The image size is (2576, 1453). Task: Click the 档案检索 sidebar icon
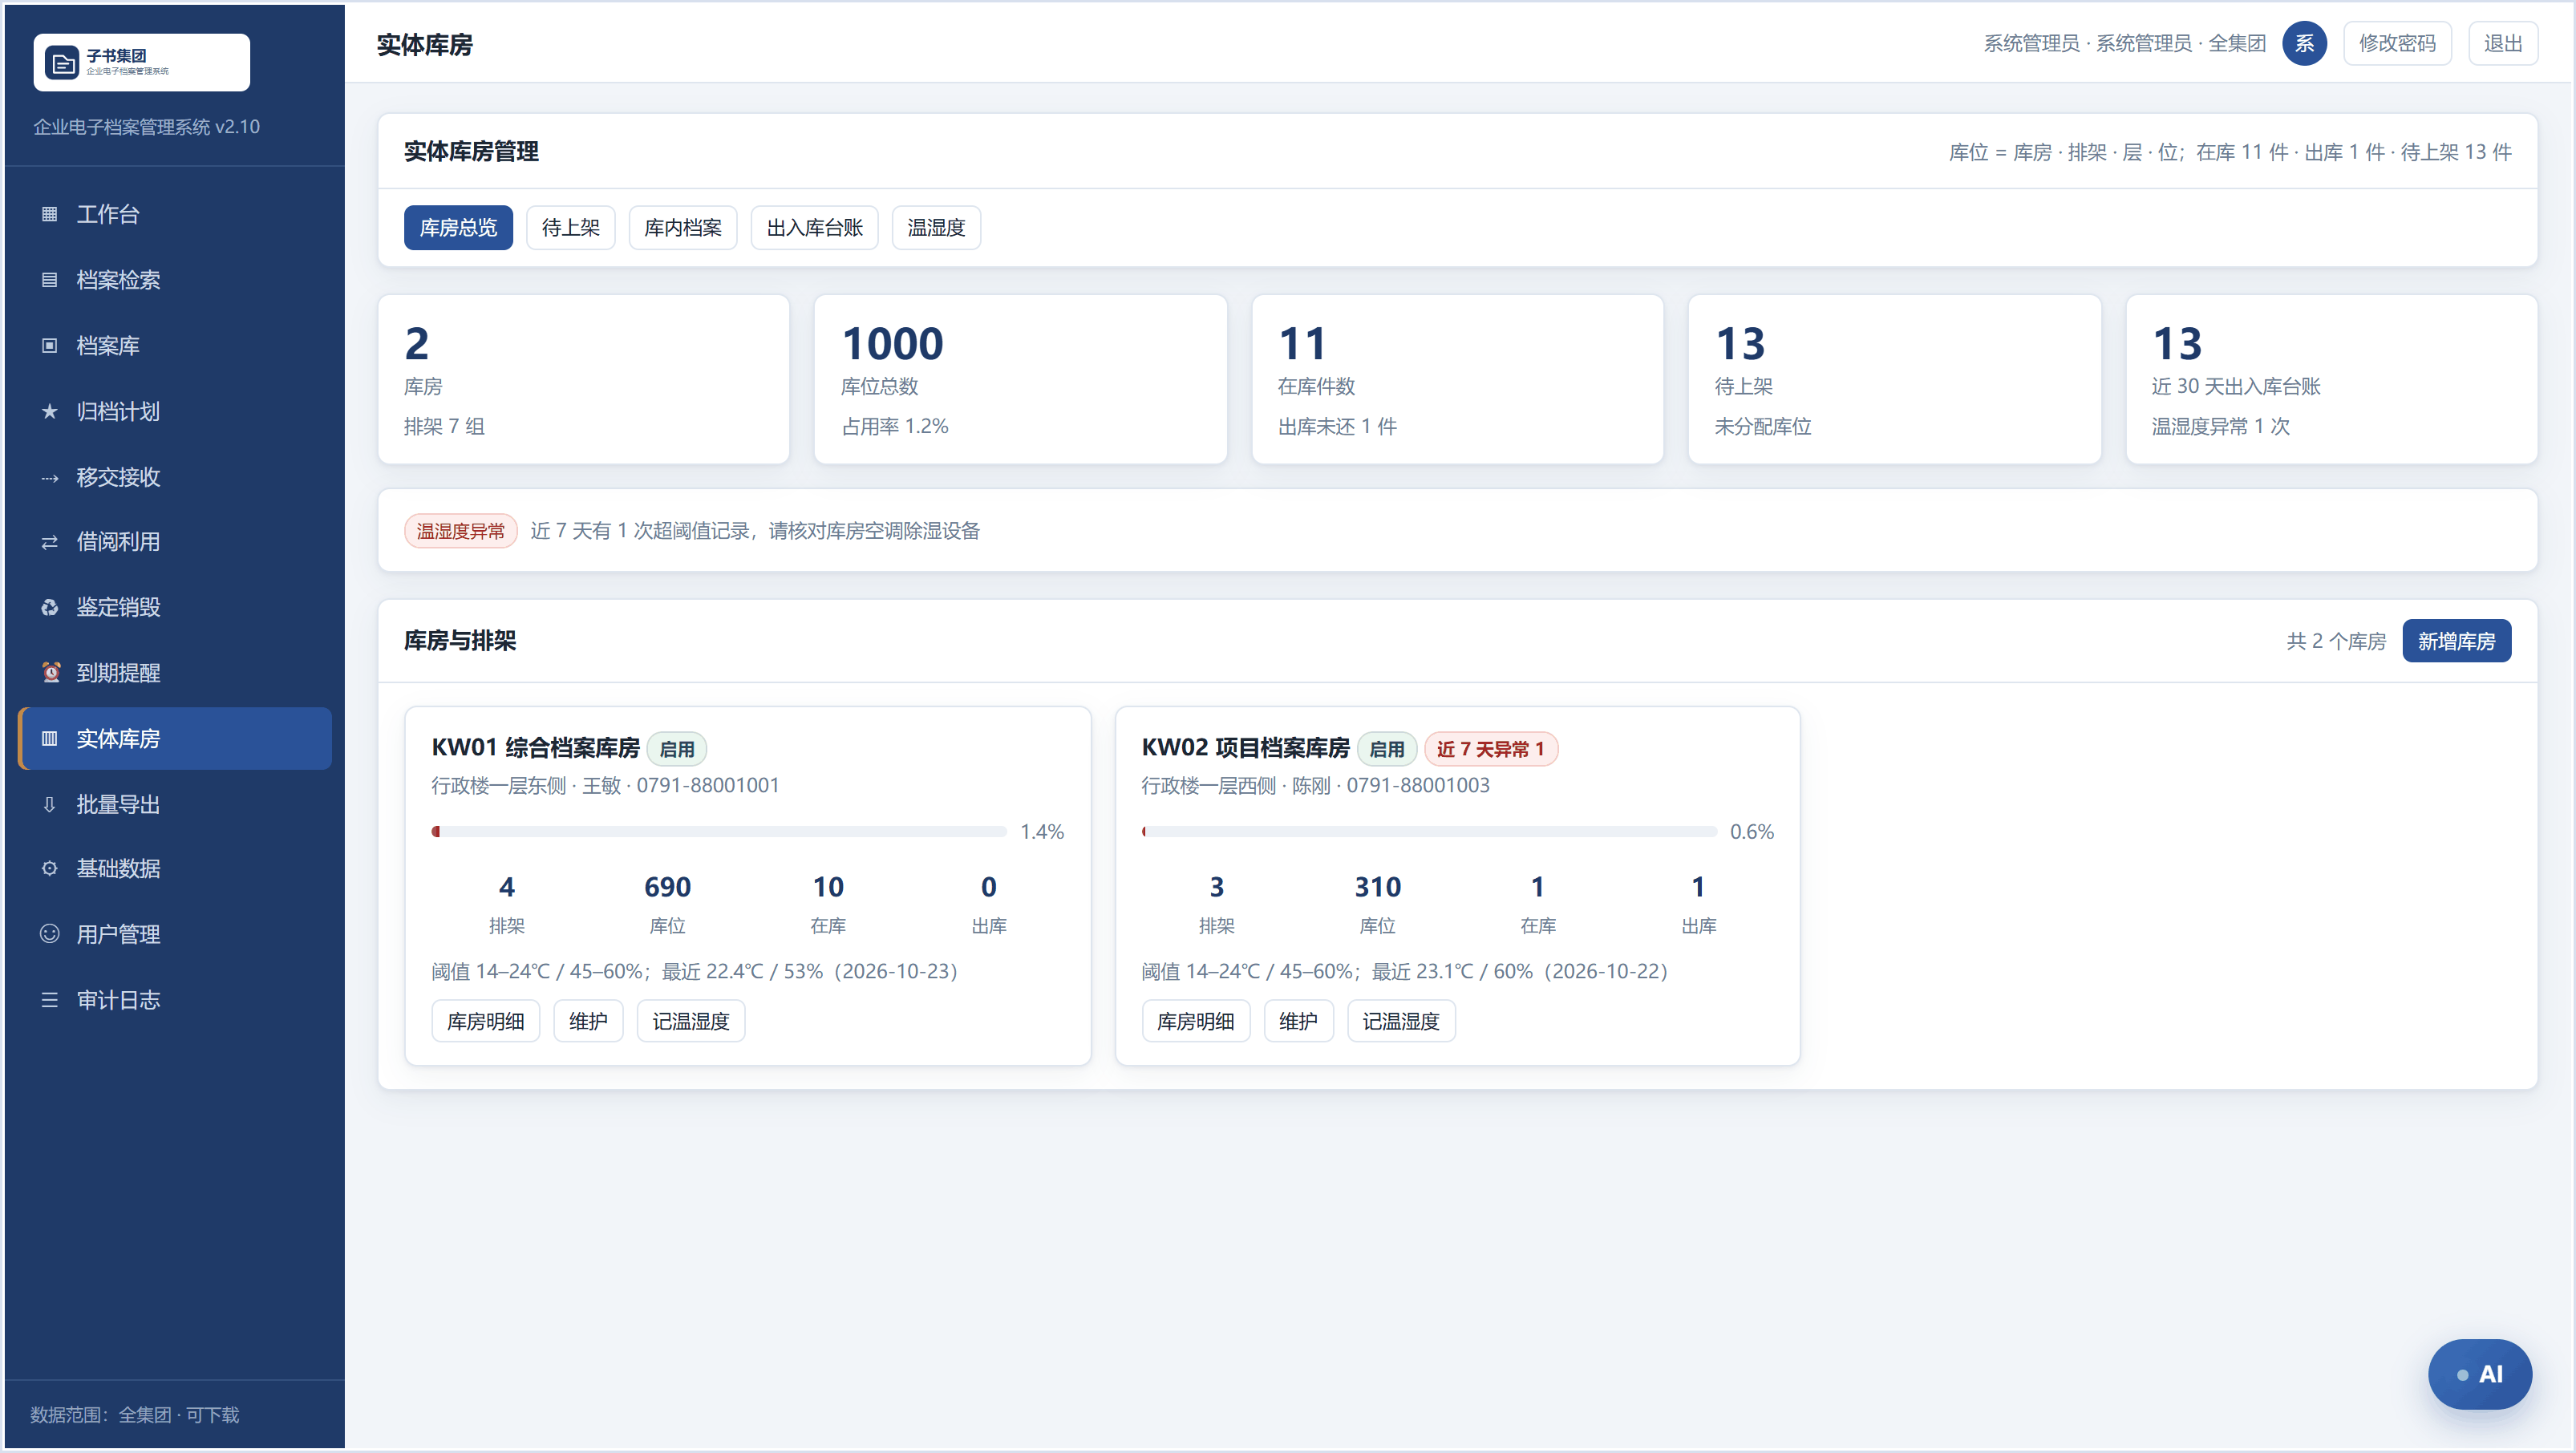click(49, 280)
